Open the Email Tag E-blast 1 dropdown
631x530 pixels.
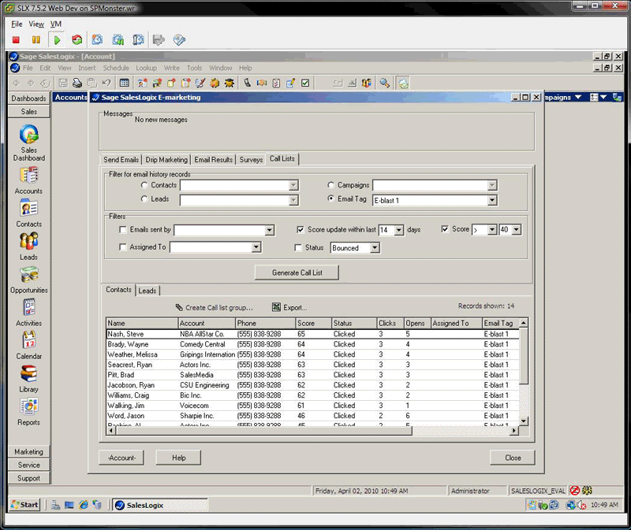point(492,200)
